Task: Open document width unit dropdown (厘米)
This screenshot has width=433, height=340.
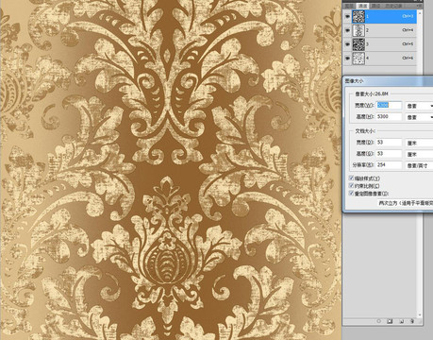Action: pyautogui.click(x=419, y=143)
